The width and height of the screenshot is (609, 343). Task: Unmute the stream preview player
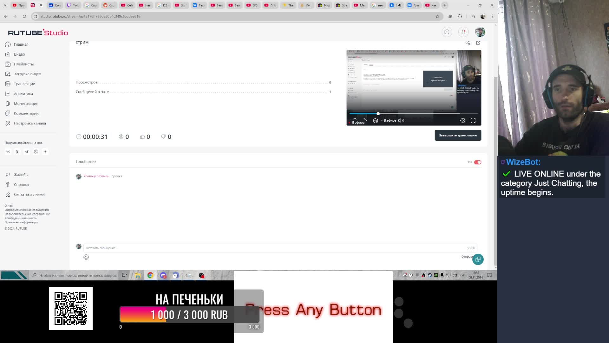click(x=401, y=120)
